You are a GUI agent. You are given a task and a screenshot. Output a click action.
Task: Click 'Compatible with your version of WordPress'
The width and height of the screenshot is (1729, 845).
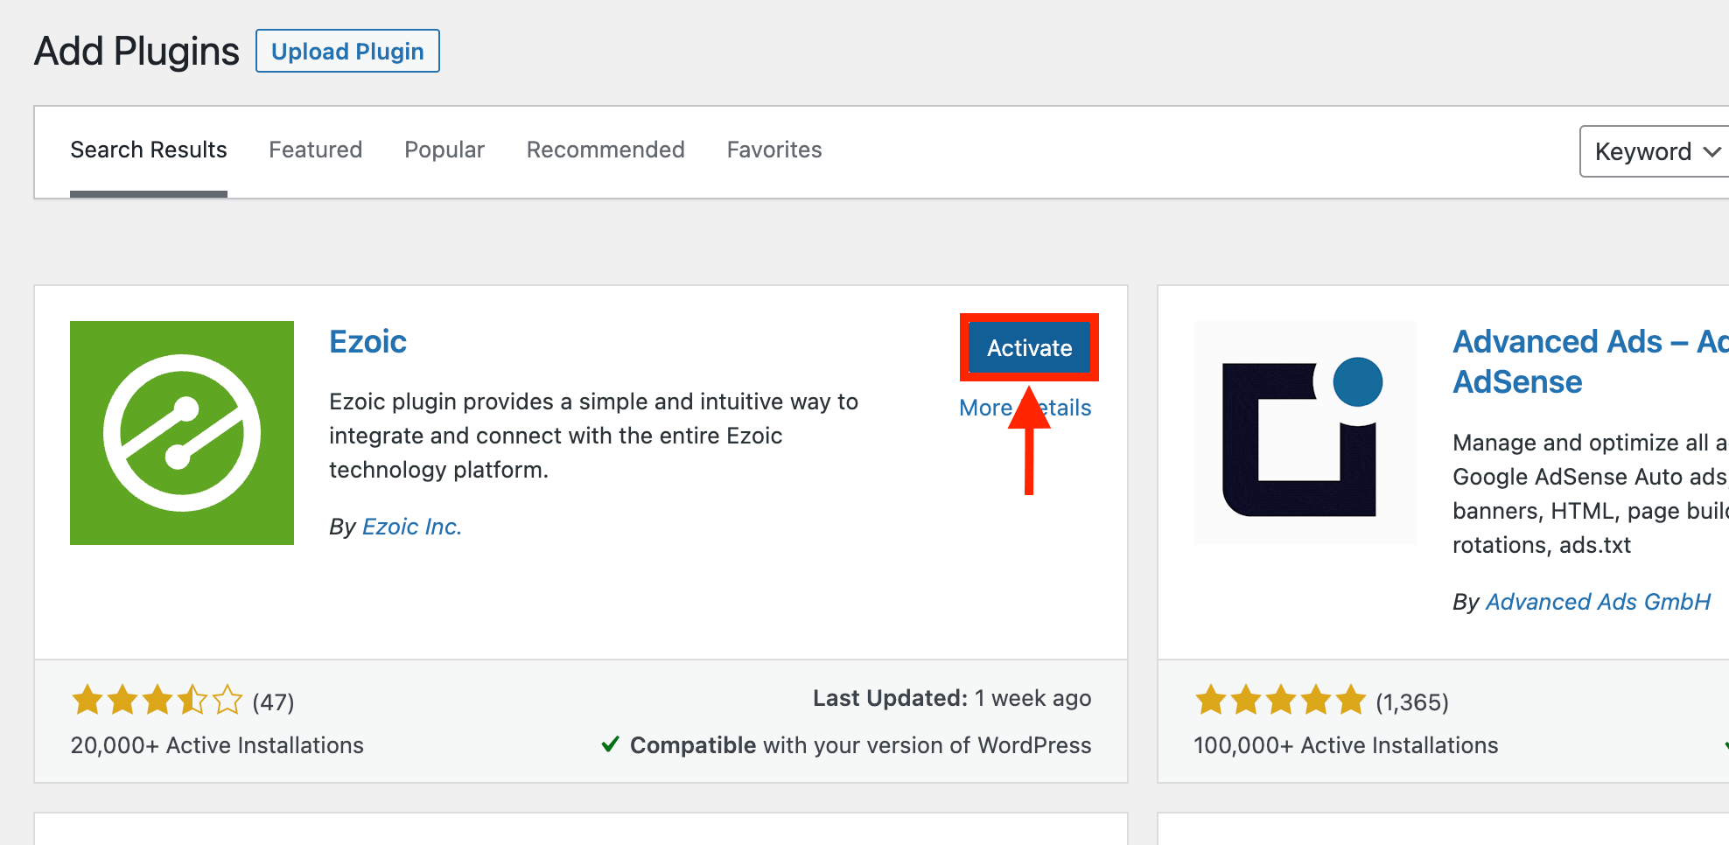point(860,745)
